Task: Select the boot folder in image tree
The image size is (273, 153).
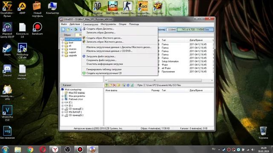Action: (x=71, y=42)
